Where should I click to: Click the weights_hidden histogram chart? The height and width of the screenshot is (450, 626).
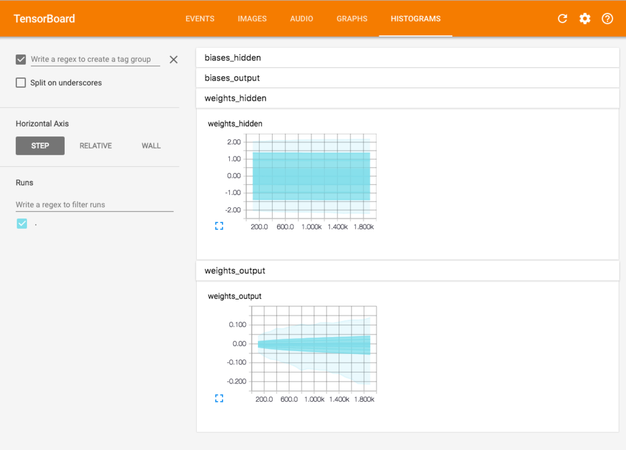(x=311, y=177)
